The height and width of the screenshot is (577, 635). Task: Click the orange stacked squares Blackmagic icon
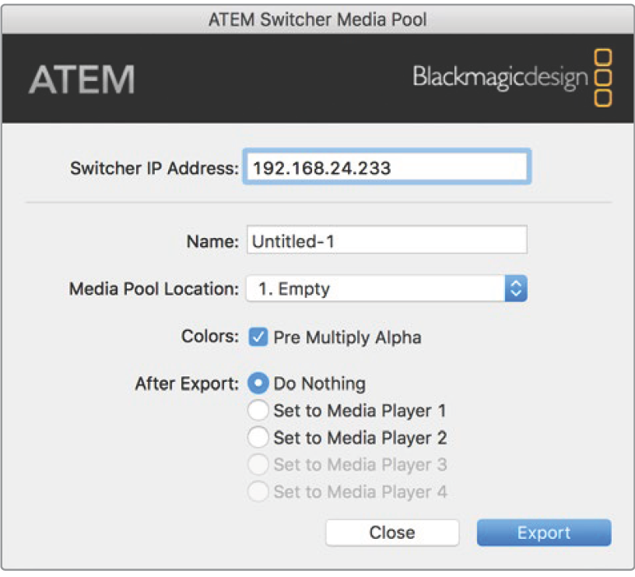(603, 78)
